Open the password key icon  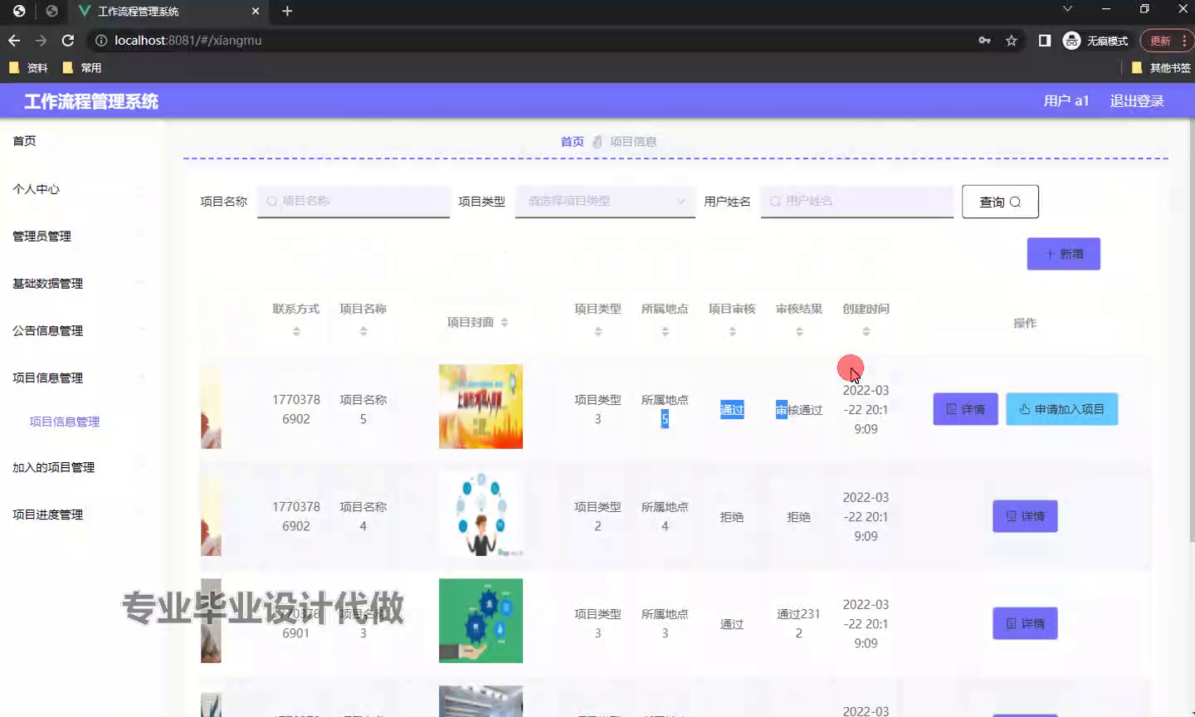(984, 41)
